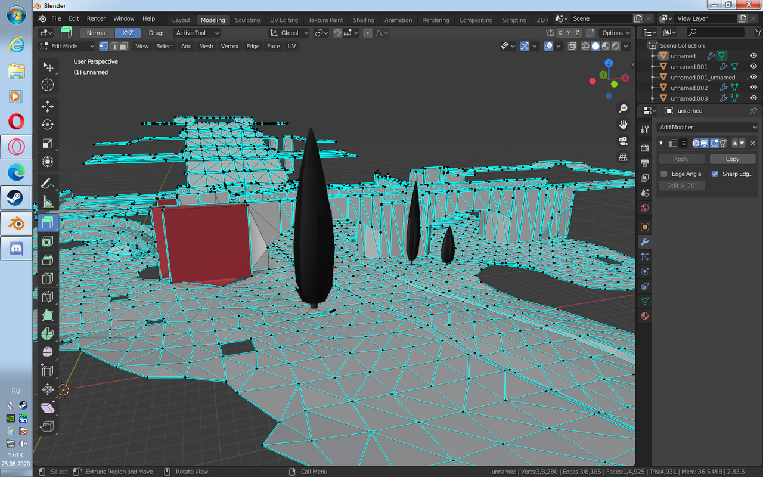763x477 pixels.
Task: Select the Move tool in the toolbar
Action: pos(48,106)
